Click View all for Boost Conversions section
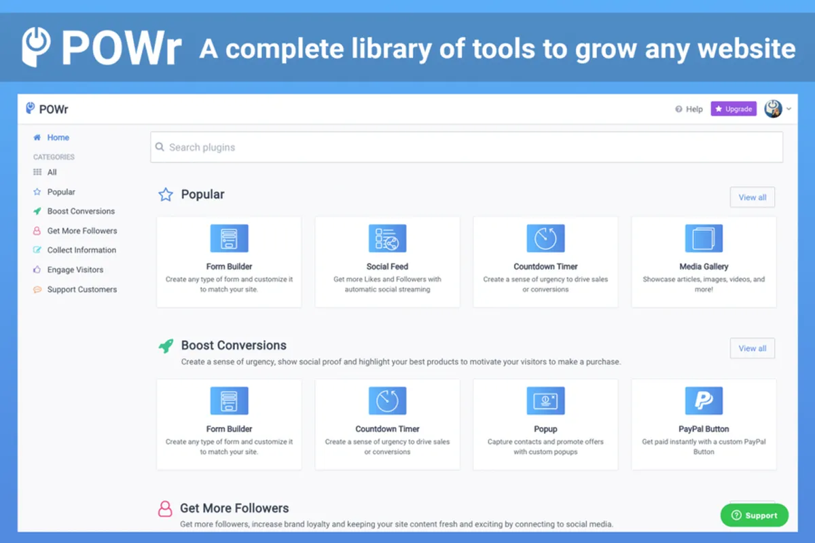815x543 pixels. pyautogui.click(x=753, y=348)
